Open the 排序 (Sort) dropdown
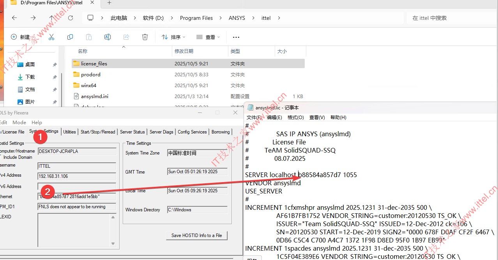This screenshot has height=260, width=498. [173, 37]
